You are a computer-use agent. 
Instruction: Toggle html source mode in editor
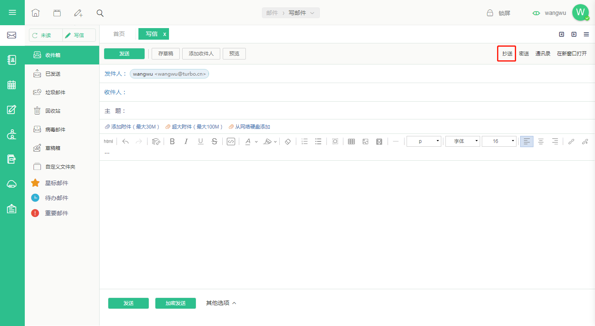point(108,141)
